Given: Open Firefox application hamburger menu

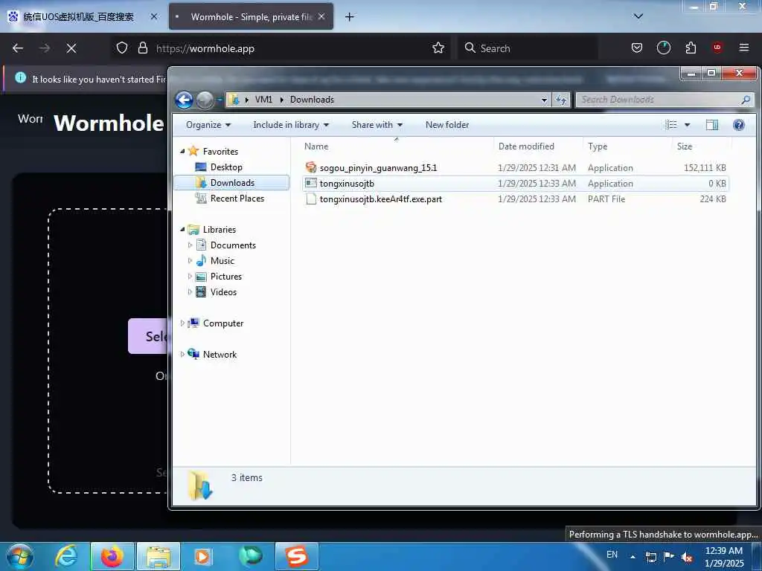Looking at the screenshot, I should [x=743, y=48].
